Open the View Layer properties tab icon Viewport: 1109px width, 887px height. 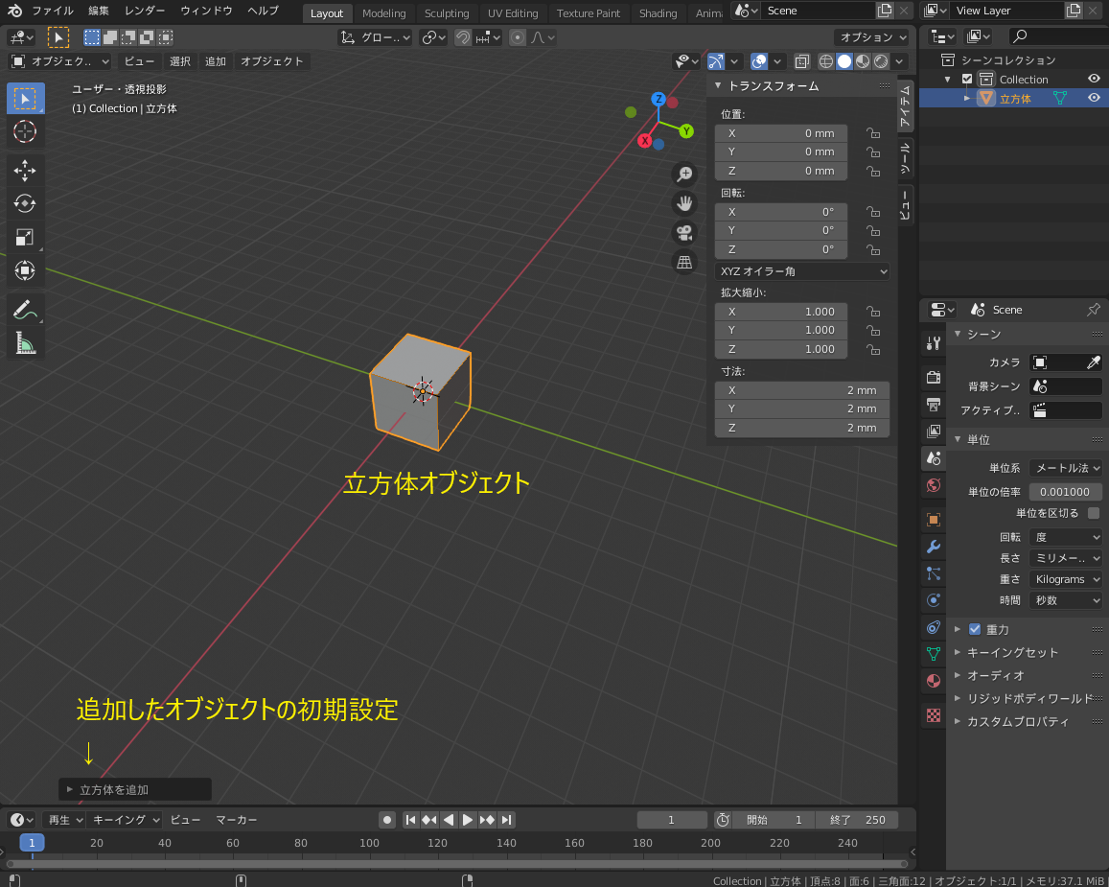(934, 432)
